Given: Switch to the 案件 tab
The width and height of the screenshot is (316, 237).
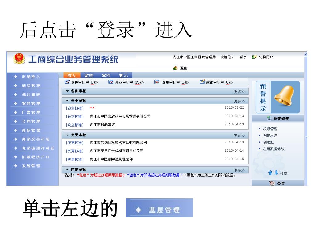Looking at the screenshot, I should [x=106, y=75].
